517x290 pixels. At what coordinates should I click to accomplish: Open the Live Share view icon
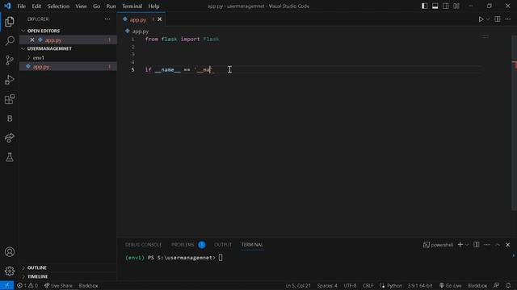coord(10,138)
